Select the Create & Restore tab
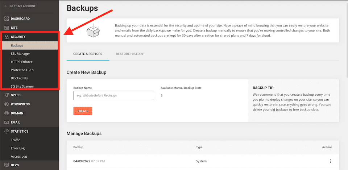Viewport: 348px width, 170px height. pyautogui.click(x=88, y=54)
